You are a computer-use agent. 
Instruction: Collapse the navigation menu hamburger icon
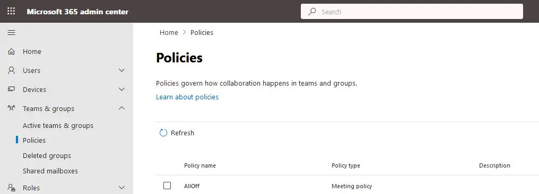tap(11, 33)
